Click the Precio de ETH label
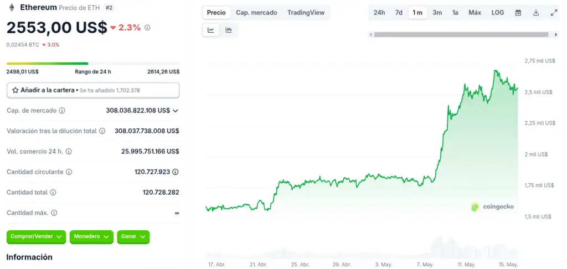This screenshot has width=567, height=269. pos(79,8)
